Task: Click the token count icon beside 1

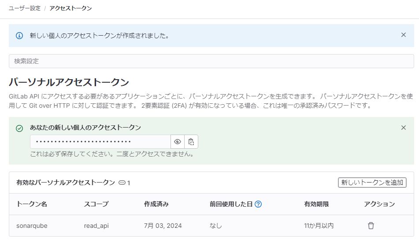Action: pyautogui.click(x=122, y=183)
